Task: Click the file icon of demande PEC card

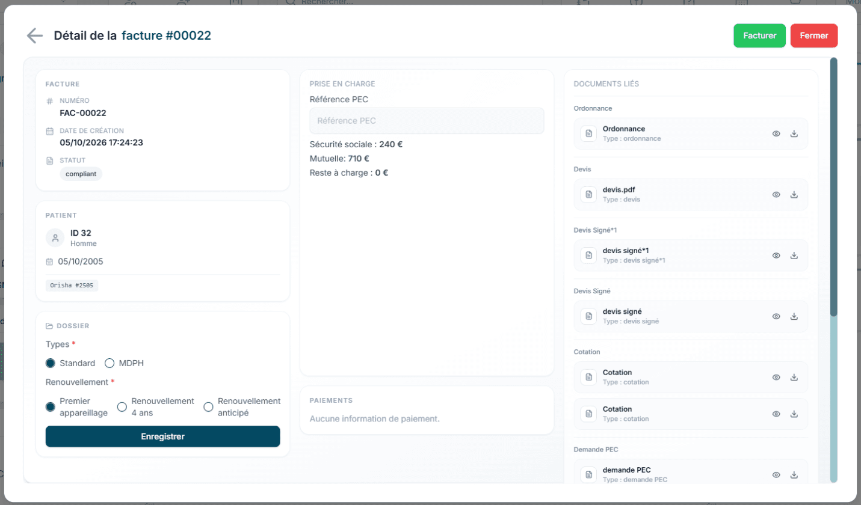Action: pyautogui.click(x=589, y=475)
